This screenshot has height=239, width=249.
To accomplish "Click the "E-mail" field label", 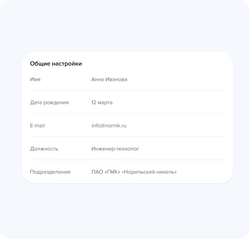I will coord(37,125).
